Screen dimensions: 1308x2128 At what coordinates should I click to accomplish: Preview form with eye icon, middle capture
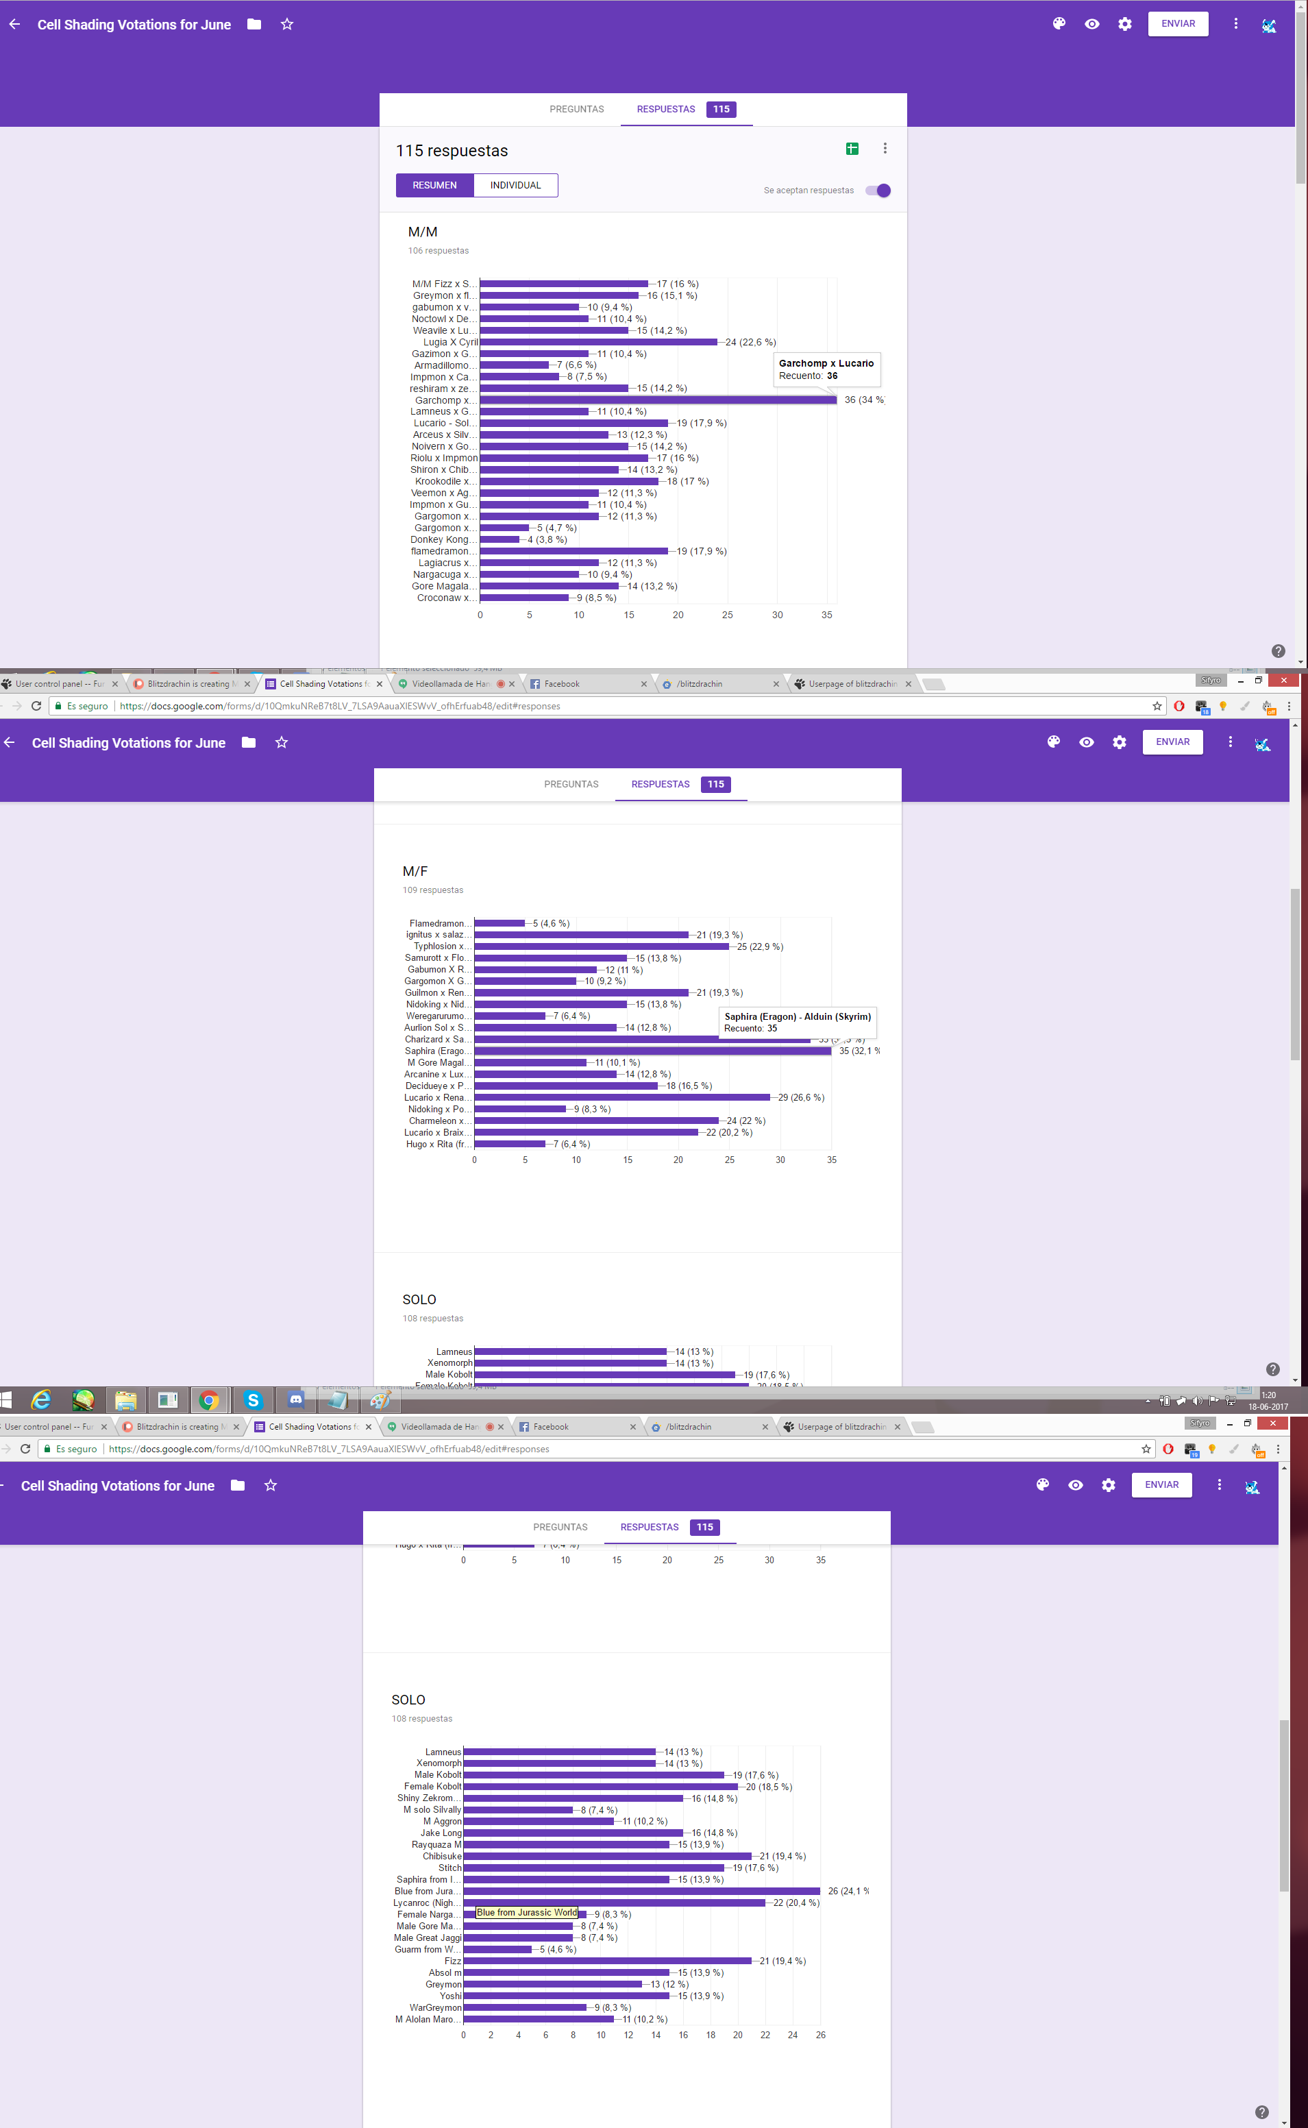[x=1087, y=742]
